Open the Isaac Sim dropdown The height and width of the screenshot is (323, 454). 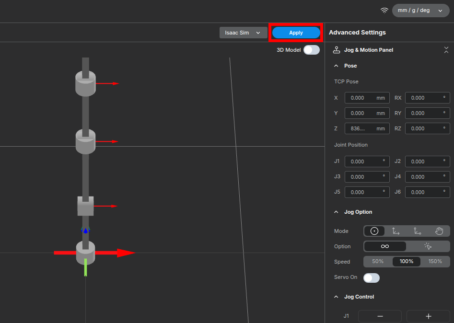click(x=243, y=33)
